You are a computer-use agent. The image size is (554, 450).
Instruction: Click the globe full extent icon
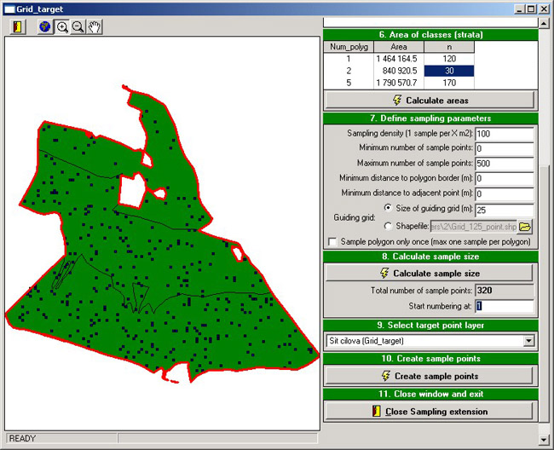(x=45, y=26)
